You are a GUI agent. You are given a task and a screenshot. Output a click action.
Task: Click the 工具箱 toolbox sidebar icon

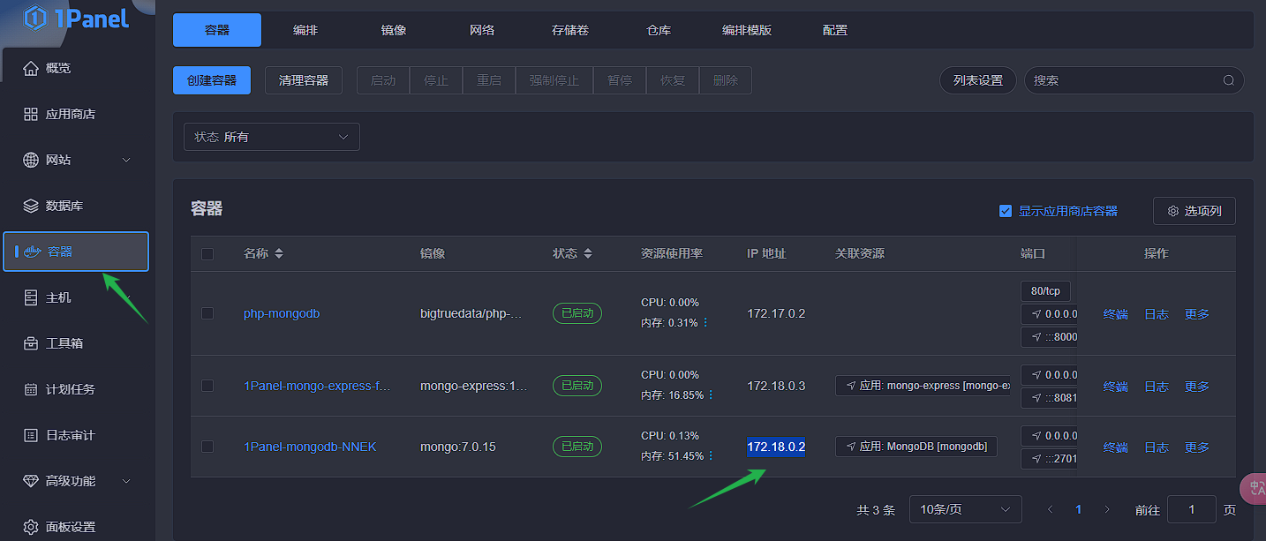[31, 343]
